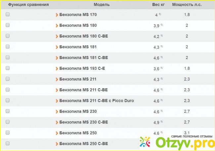Open the Бензопила MS 211 link

[78, 79]
